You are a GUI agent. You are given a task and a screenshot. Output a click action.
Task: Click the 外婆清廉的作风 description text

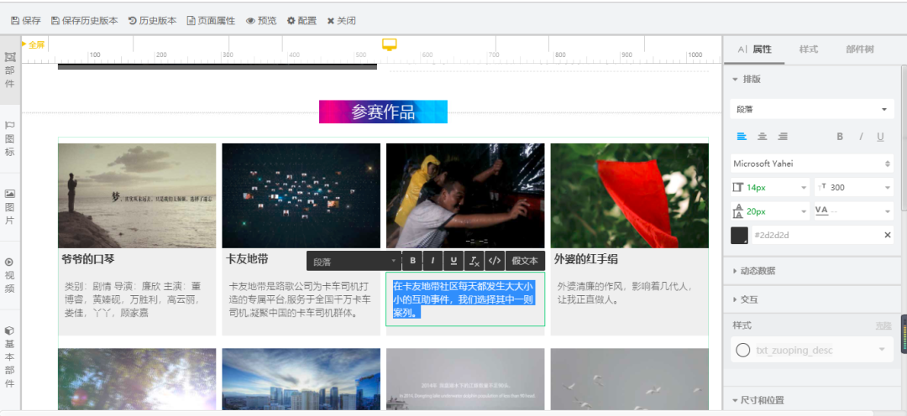pos(625,293)
